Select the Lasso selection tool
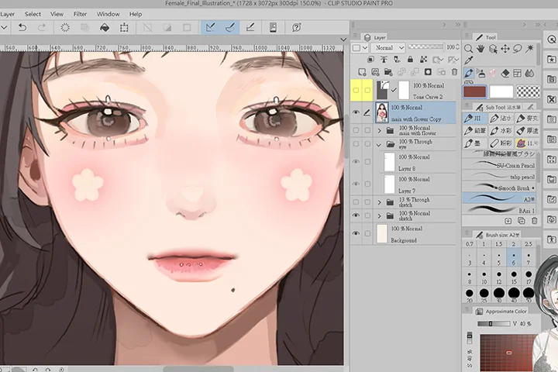The height and width of the screenshot is (372, 558). [x=518, y=48]
